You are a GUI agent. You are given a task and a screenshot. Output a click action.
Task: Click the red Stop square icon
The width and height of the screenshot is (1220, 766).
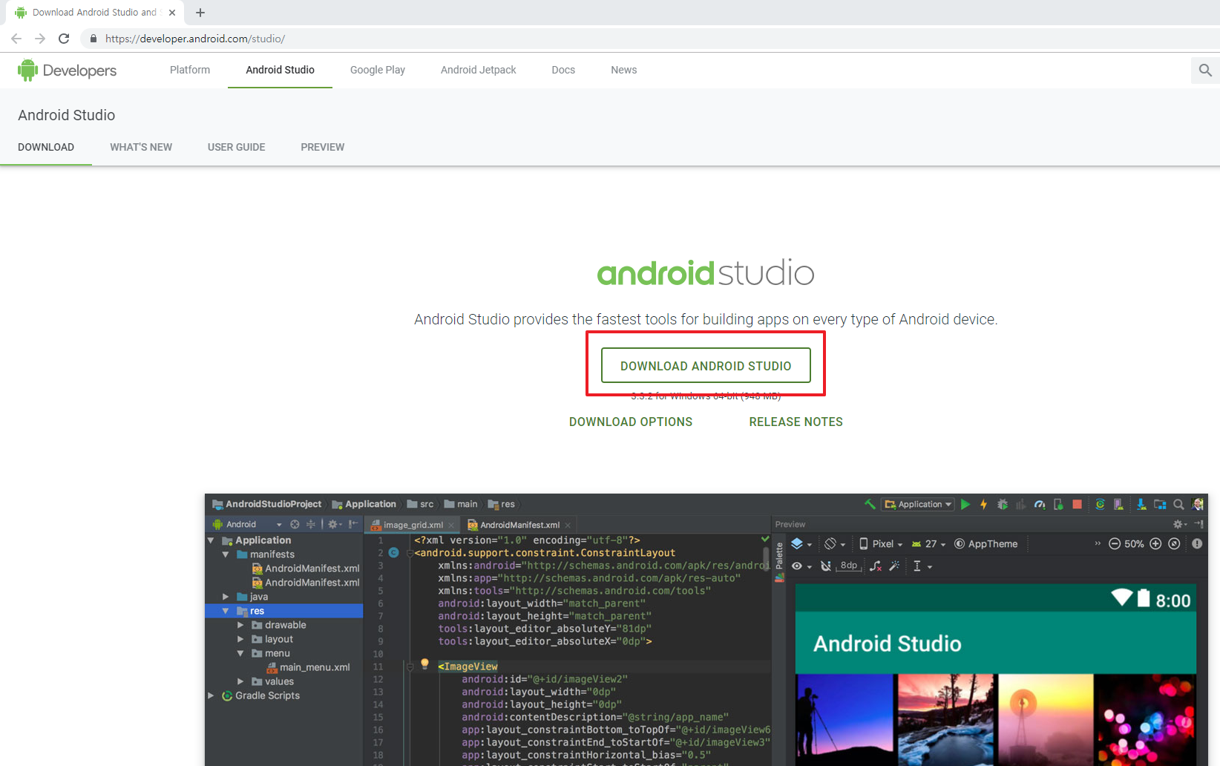coord(1078,504)
